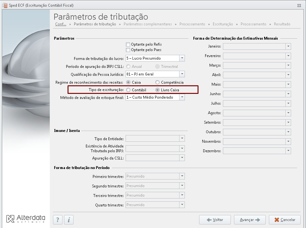
Task: Open the Novembro estimativa dropdown
Action: (288, 141)
